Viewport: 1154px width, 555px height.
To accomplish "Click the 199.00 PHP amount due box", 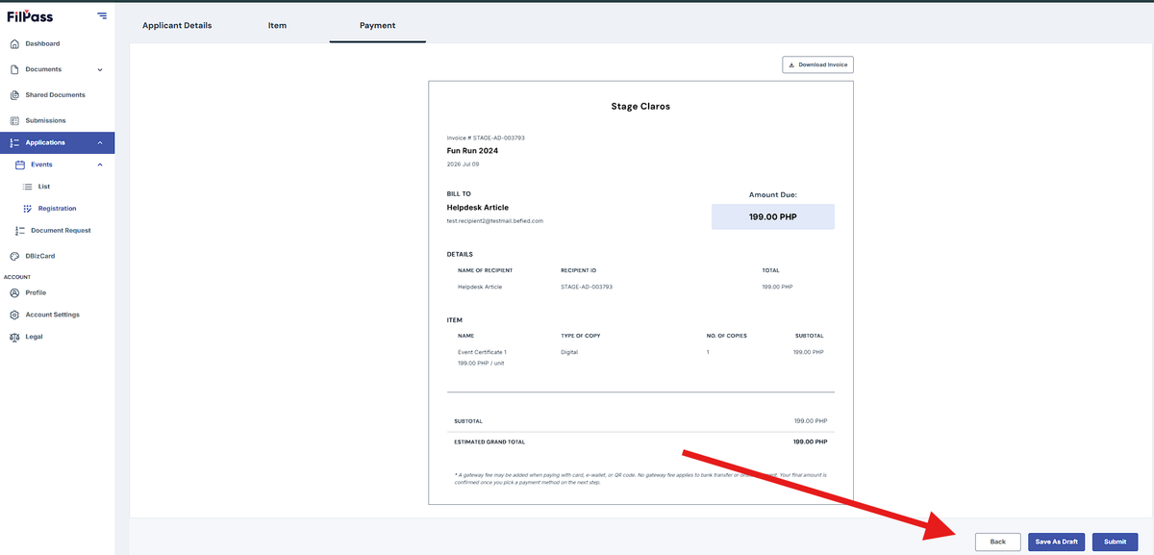I will coord(773,216).
